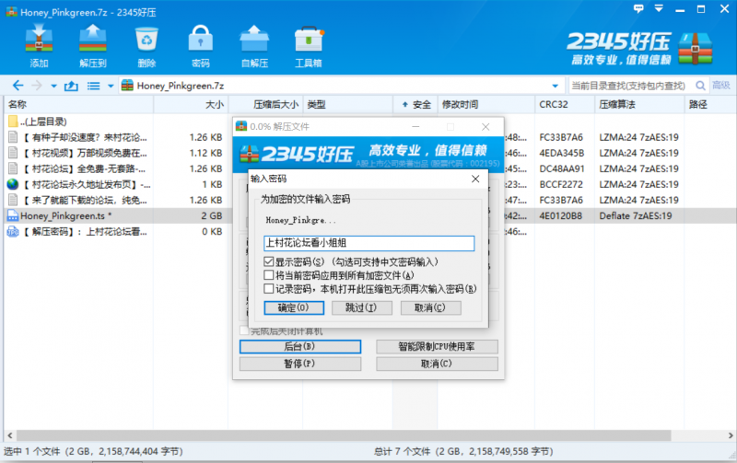Expand the address path dropdown arrow
The image size is (737, 463).
(x=554, y=86)
